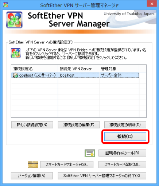Viewport: 159px width, 186px height.
Task: Click the certificate tool icon
Action: (x=90, y=153)
